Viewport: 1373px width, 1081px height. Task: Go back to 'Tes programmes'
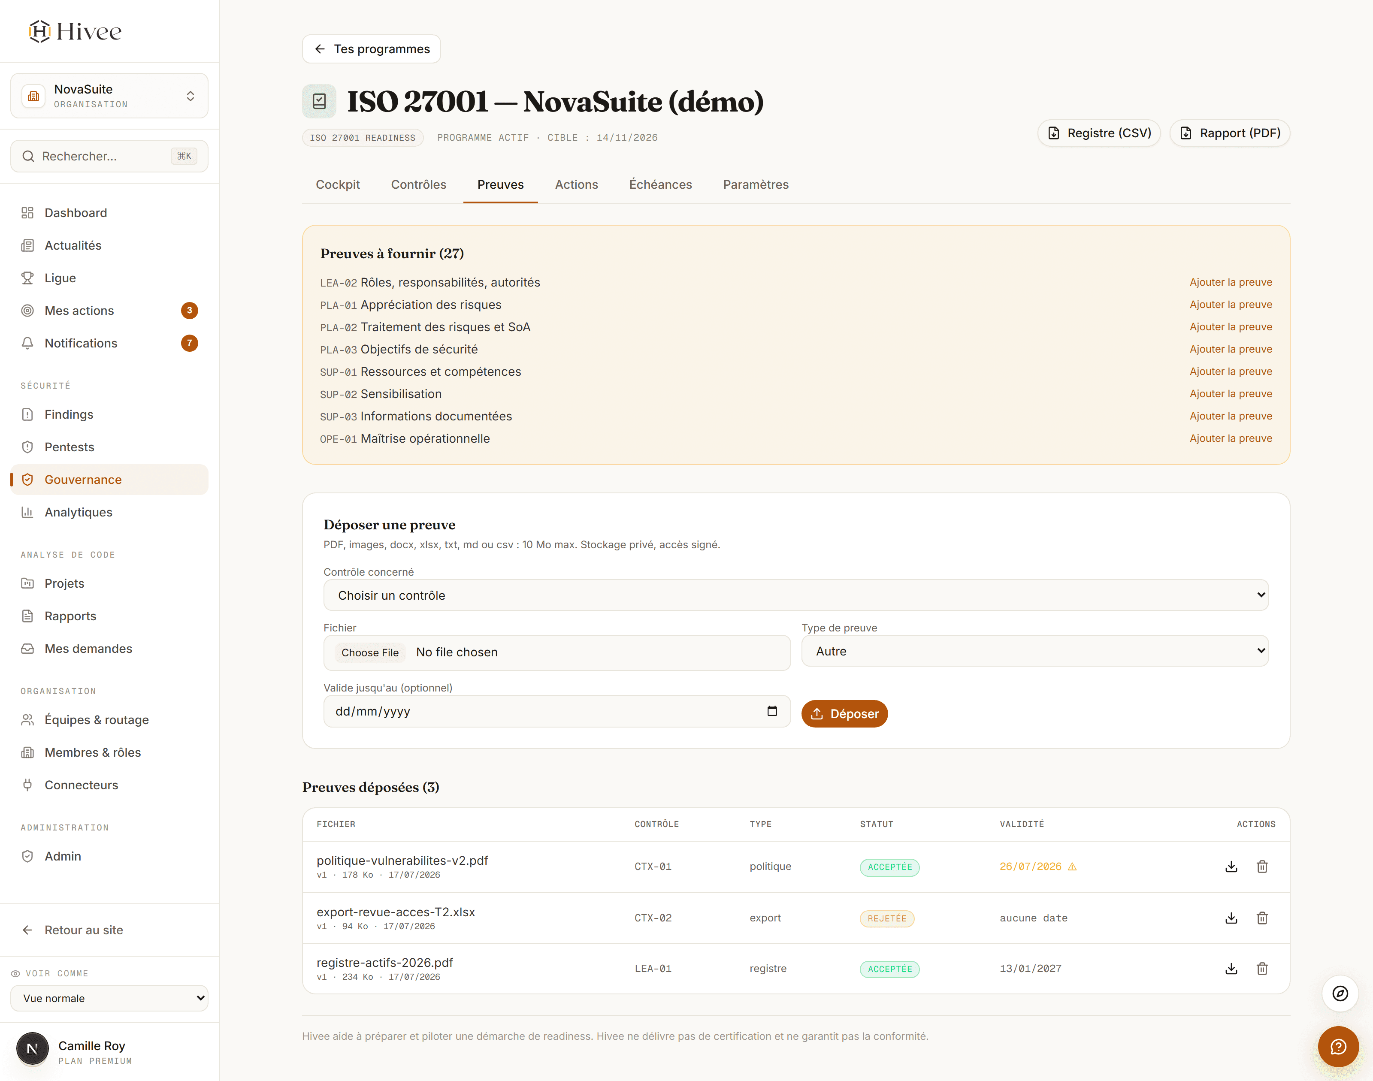[372, 49]
